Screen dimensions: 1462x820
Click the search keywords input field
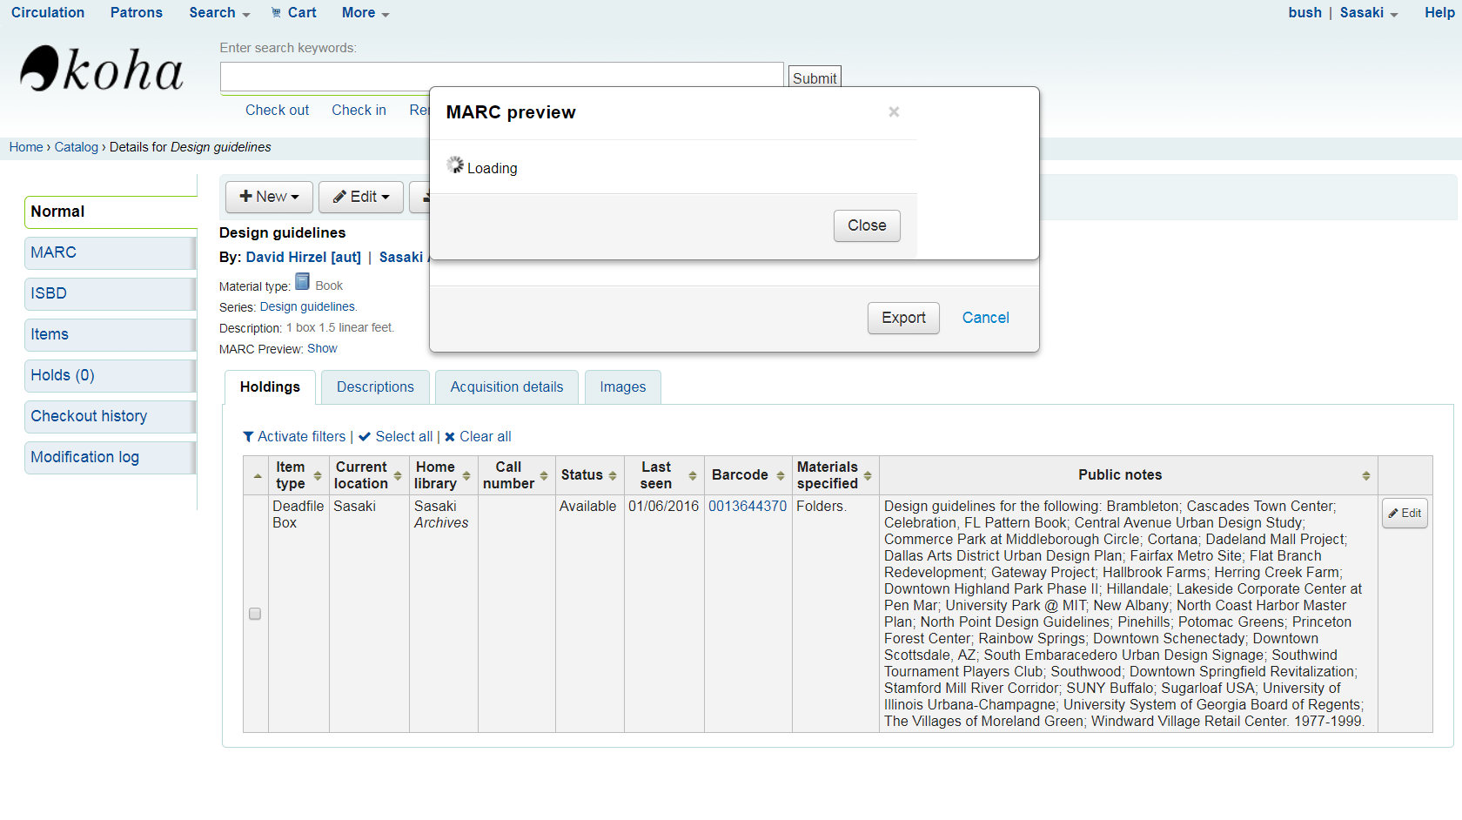coord(501,77)
